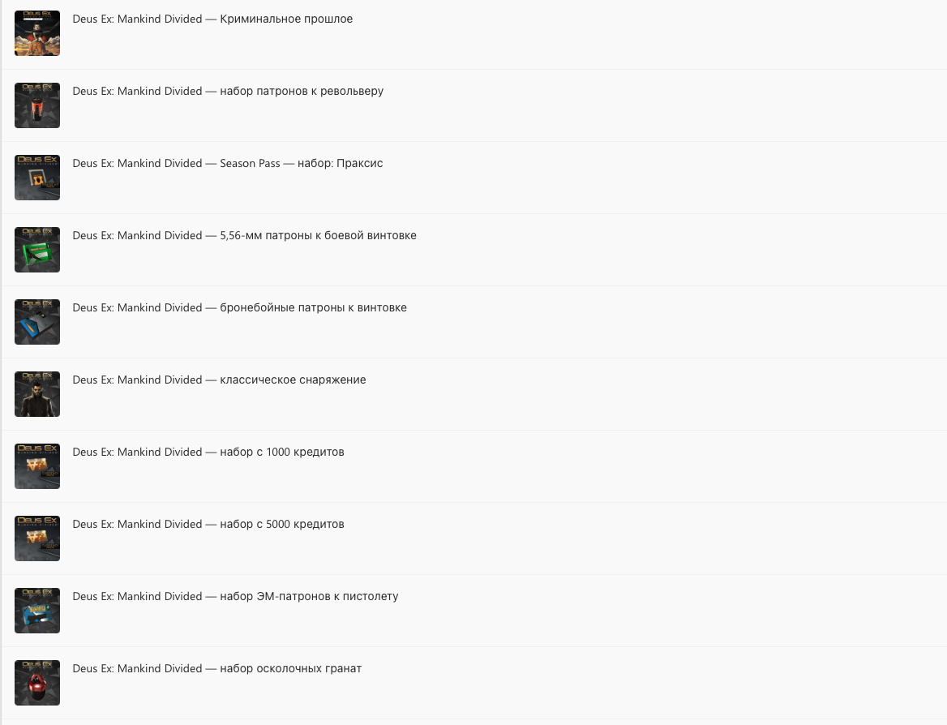Click the классическое снаряжение character icon

pyautogui.click(x=36, y=394)
